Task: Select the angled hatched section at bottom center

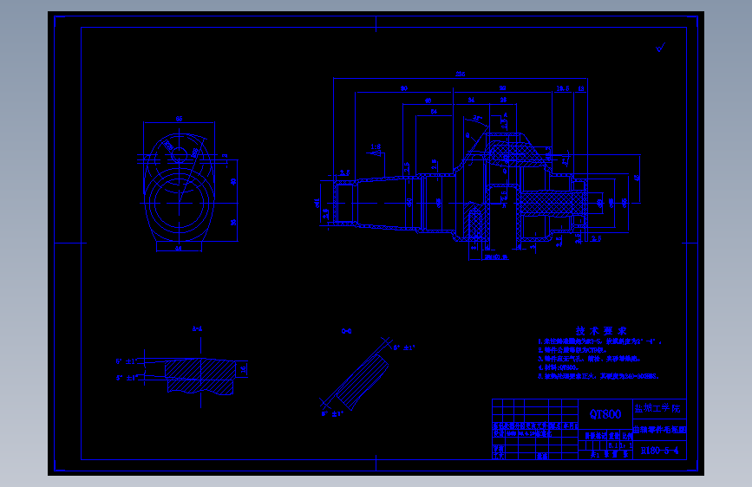Action: click(x=362, y=381)
